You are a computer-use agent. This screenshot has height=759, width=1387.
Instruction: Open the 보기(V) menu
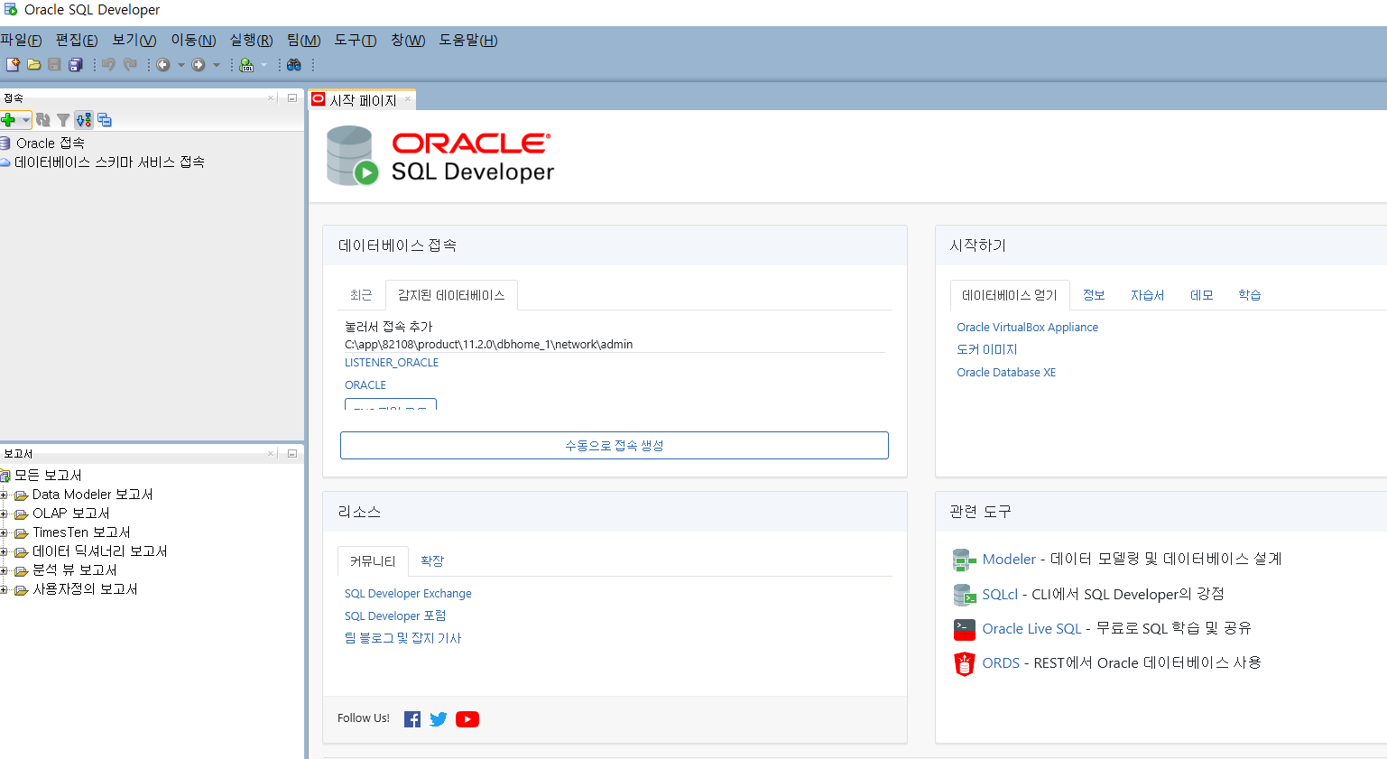(134, 40)
